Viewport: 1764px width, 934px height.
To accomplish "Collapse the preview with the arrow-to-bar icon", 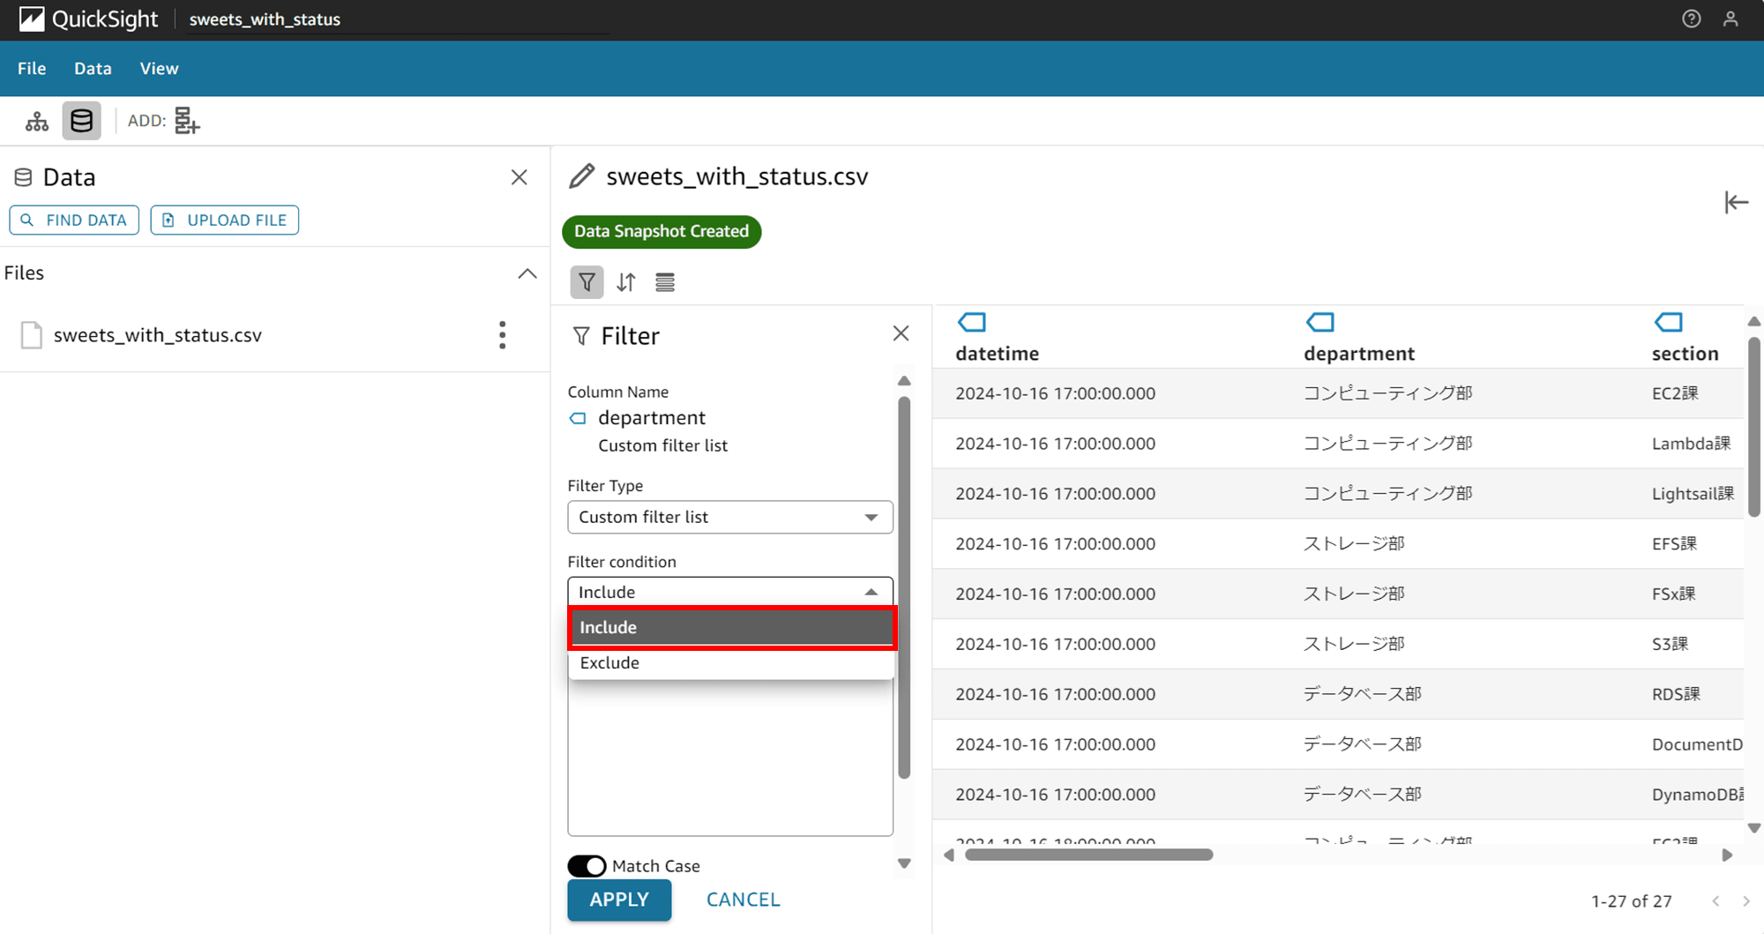I will (x=1736, y=203).
